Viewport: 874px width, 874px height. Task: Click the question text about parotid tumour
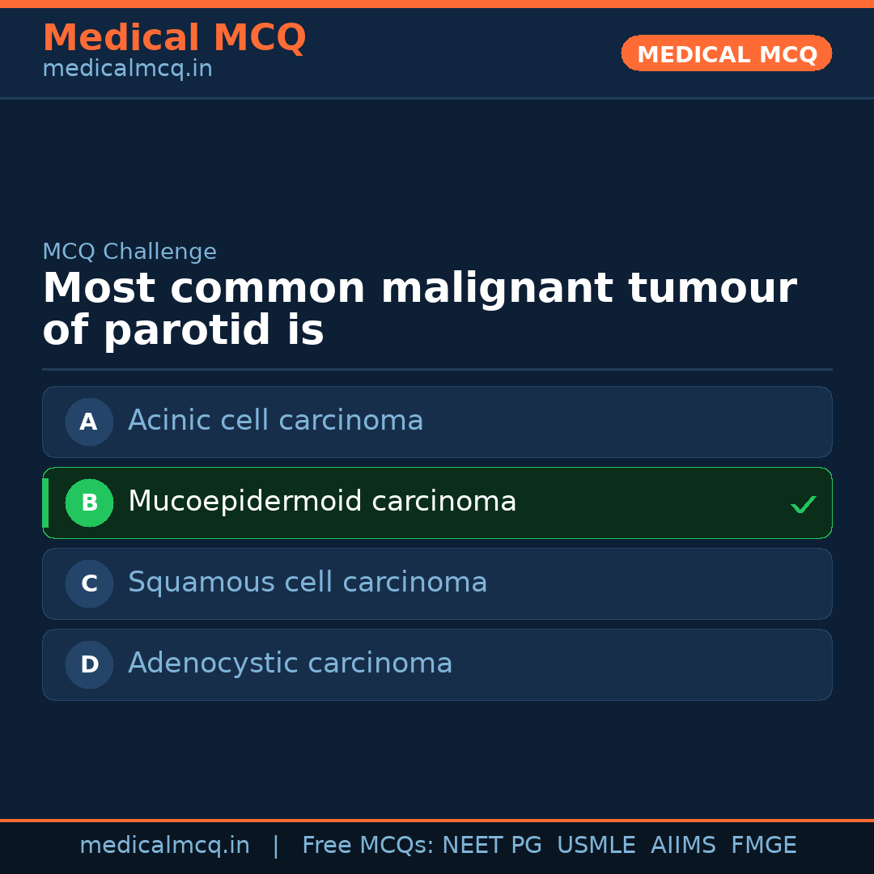pyautogui.click(x=419, y=309)
